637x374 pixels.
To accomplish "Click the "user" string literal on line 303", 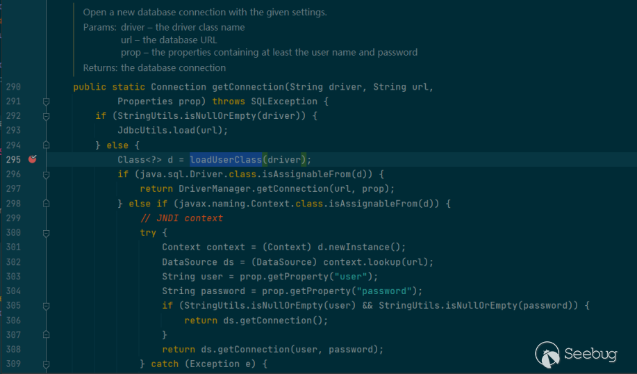I will tap(351, 277).
